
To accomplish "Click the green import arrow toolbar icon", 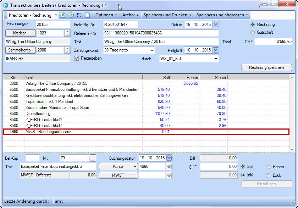I will coord(64,15).
